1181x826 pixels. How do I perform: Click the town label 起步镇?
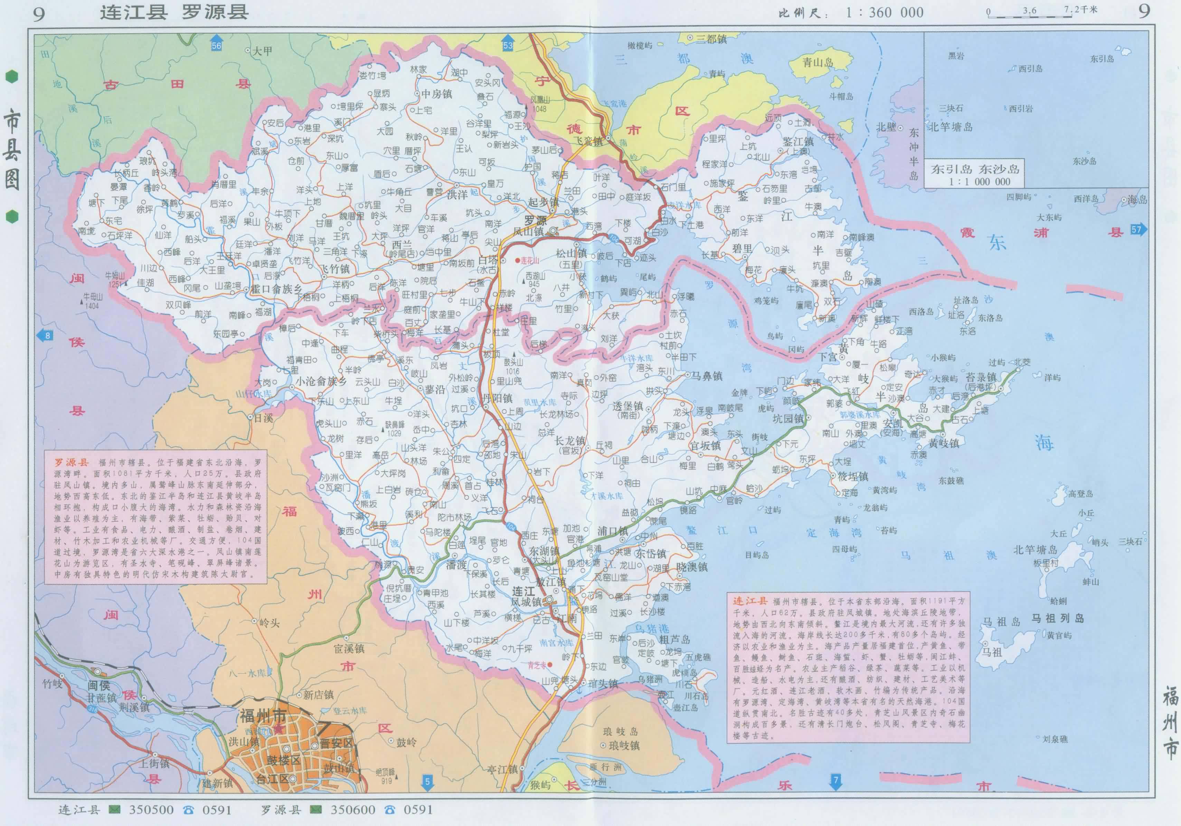pyautogui.click(x=543, y=202)
